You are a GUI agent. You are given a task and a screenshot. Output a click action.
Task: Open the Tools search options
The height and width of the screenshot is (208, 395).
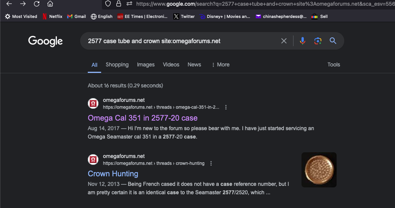[334, 64]
